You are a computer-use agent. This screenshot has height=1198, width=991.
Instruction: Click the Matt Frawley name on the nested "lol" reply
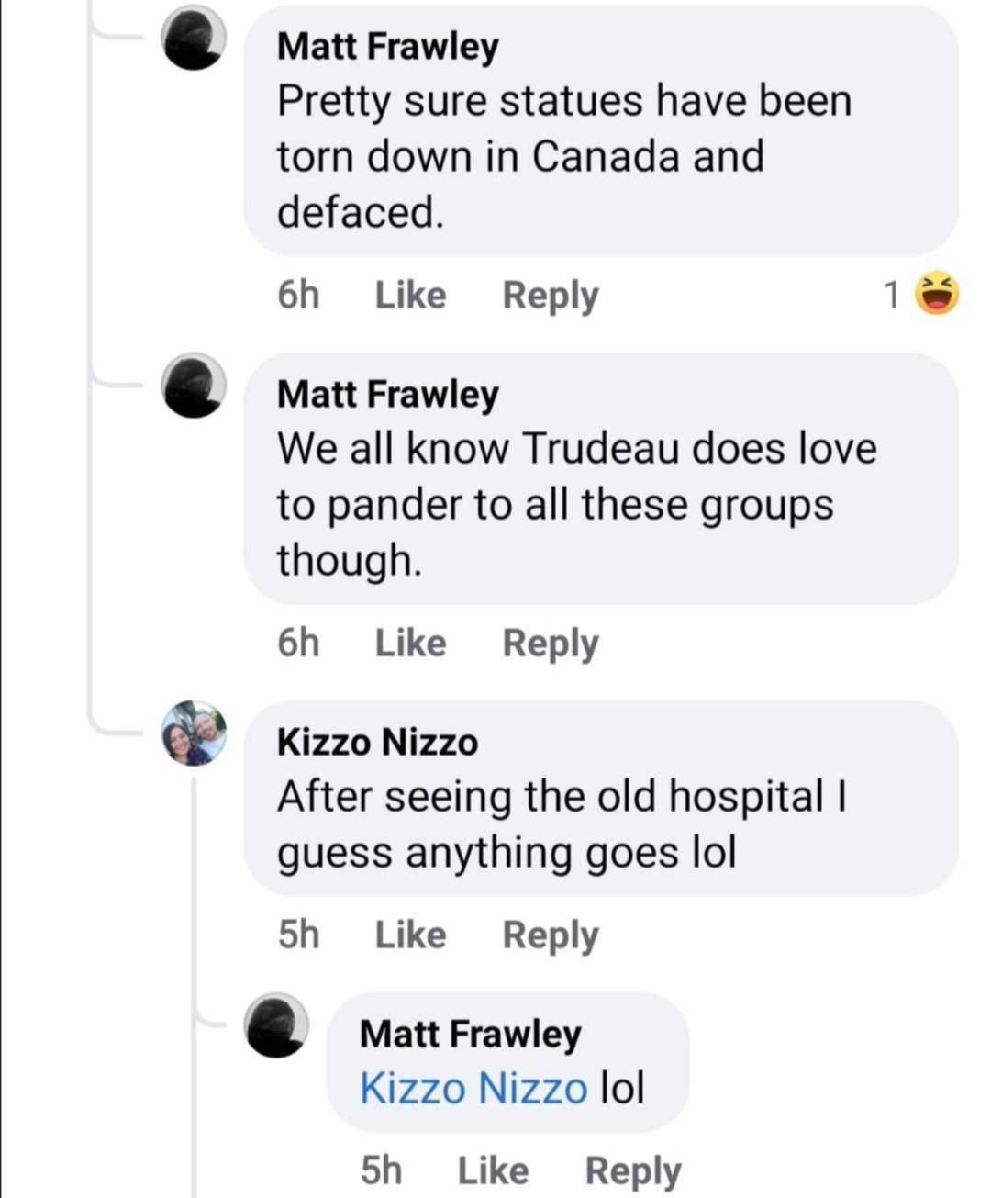470,1034
